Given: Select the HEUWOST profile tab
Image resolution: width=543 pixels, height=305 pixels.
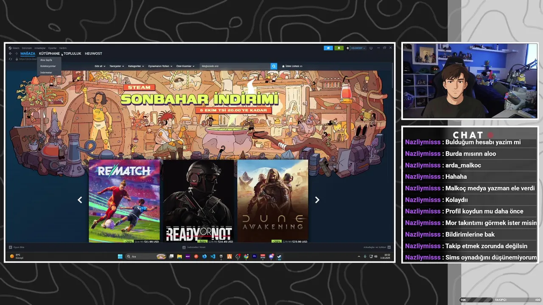Looking at the screenshot, I should pos(93,54).
